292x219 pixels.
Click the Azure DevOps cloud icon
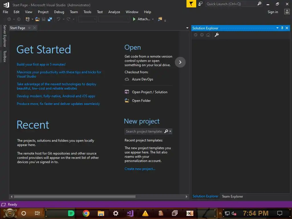[x=127, y=79]
